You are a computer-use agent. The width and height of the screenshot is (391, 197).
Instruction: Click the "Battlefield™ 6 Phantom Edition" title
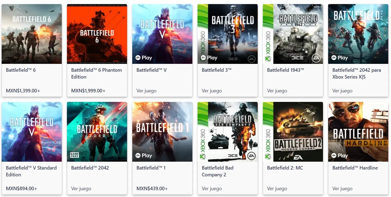point(96,73)
